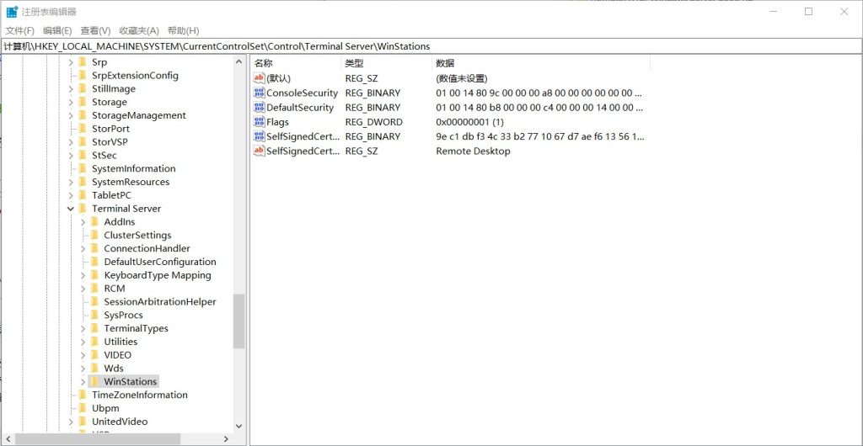The height and width of the screenshot is (446, 863).
Task: Click the ConsoleSecurity binary value icon
Action: click(260, 93)
